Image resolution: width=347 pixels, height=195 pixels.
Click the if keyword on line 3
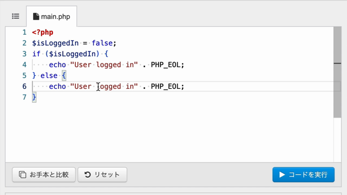(36, 54)
